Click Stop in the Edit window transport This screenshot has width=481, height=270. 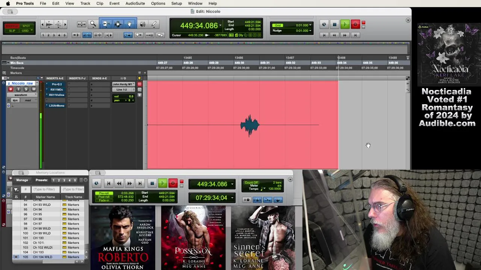click(334, 25)
